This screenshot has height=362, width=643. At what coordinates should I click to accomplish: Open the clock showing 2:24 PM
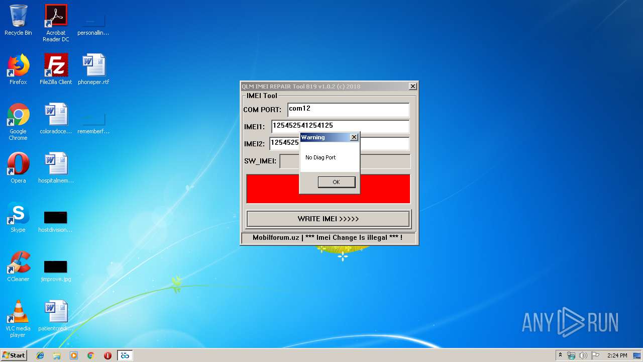click(x=617, y=355)
